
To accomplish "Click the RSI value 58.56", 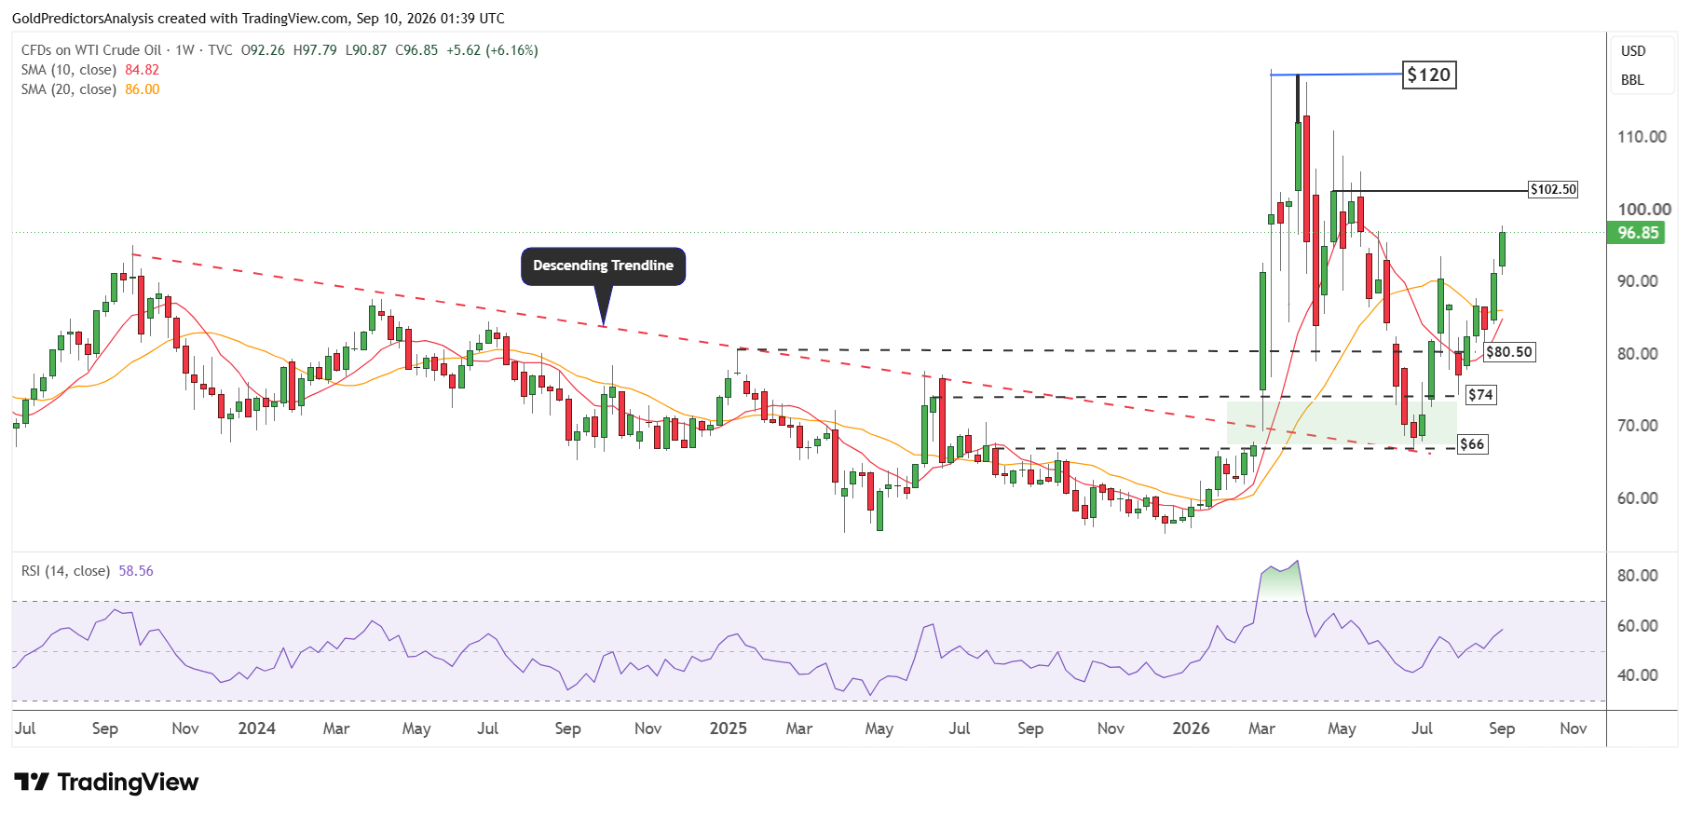I will (136, 571).
